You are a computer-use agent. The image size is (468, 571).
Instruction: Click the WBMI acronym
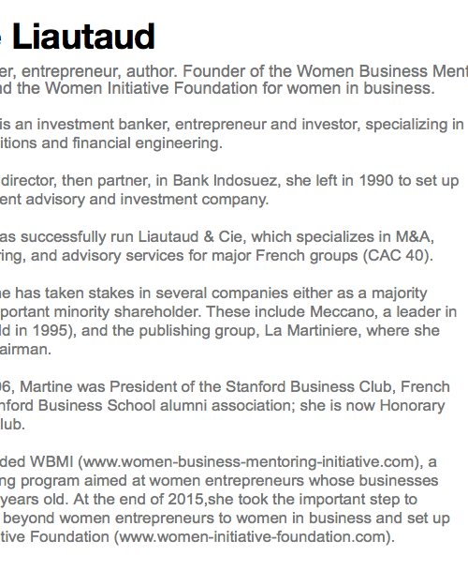[x=51, y=461]
